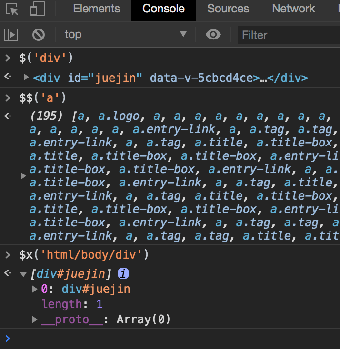Image resolution: width=340 pixels, height=349 pixels.
Task: Click the $x('html/body/div') command line
Action: point(84,255)
